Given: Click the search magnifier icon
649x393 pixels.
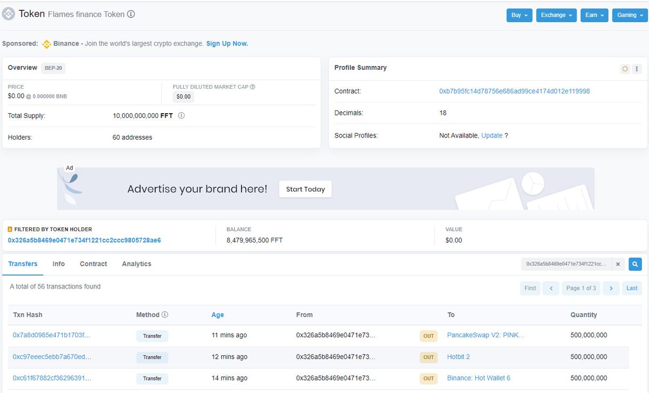Looking at the screenshot, I should (634, 264).
